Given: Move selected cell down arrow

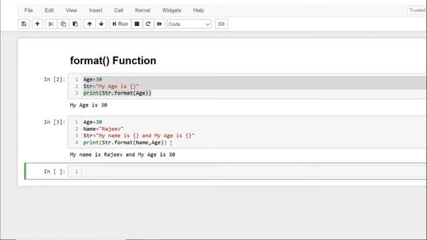Looking at the screenshot, I should (x=101, y=24).
